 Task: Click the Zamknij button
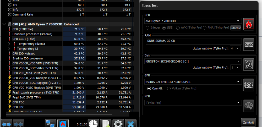(x=248, y=122)
